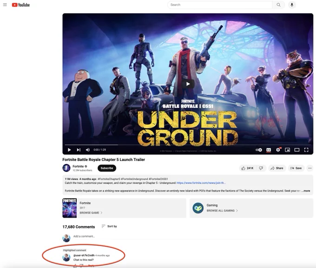316x268 pixels.
Task: Open the #FortniteChapter5 hashtag
Action: pyautogui.click(x=109, y=179)
